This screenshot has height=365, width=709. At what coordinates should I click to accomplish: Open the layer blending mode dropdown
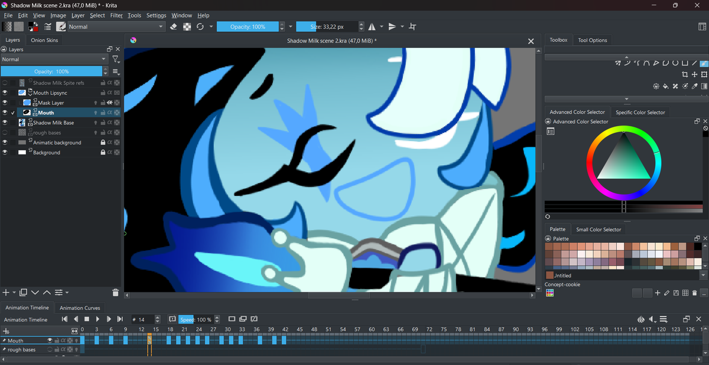tap(54, 60)
